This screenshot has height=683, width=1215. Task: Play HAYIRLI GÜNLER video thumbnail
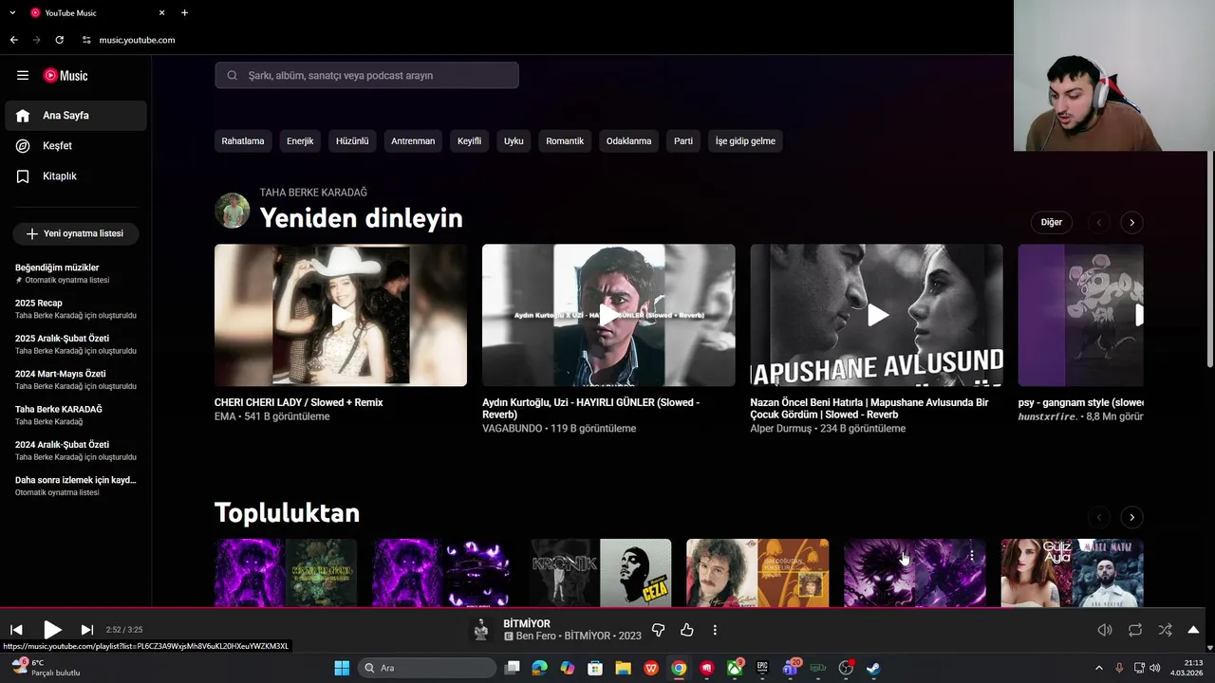(608, 315)
